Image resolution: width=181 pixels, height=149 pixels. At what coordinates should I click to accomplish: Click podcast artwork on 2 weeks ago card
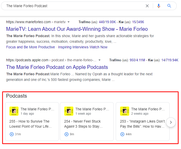click(125, 111)
